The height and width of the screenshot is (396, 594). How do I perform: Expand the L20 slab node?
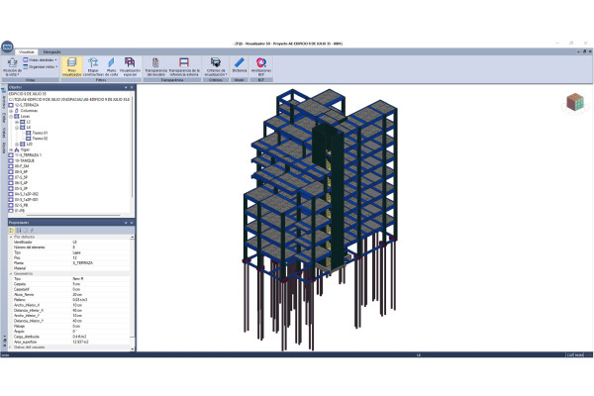pos(17,144)
